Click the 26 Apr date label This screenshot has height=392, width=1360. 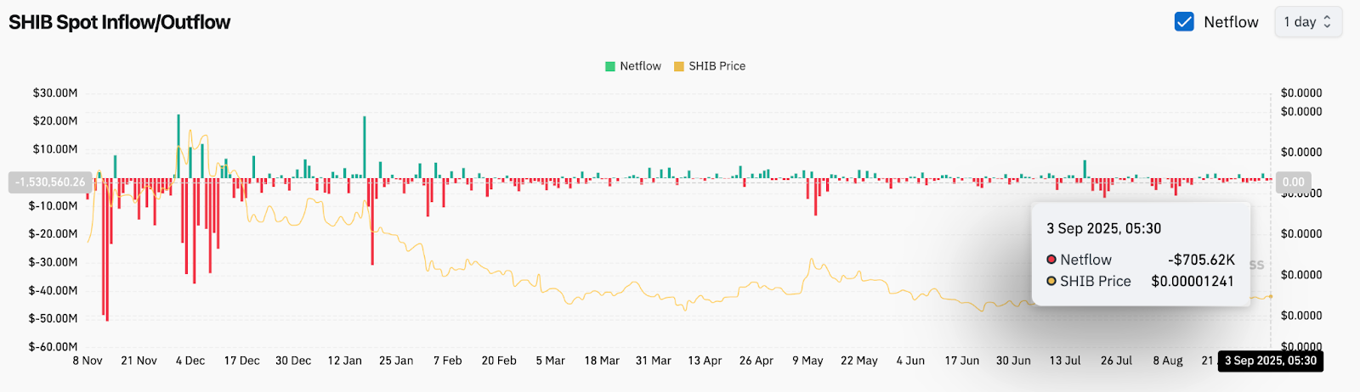pyautogui.click(x=756, y=361)
